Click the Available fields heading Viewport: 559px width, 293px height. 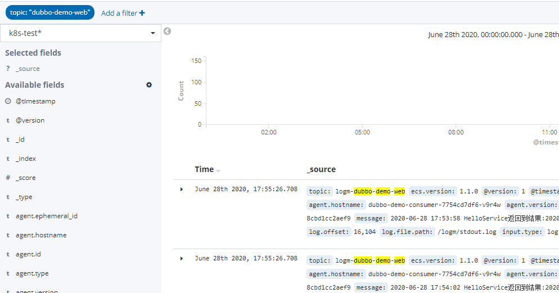pyautogui.click(x=34, y=85)
